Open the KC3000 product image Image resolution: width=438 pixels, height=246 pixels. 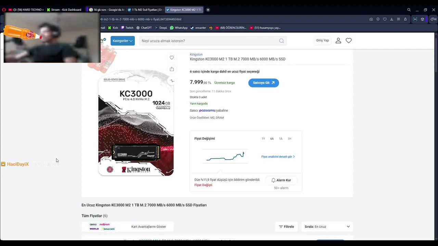136,123
